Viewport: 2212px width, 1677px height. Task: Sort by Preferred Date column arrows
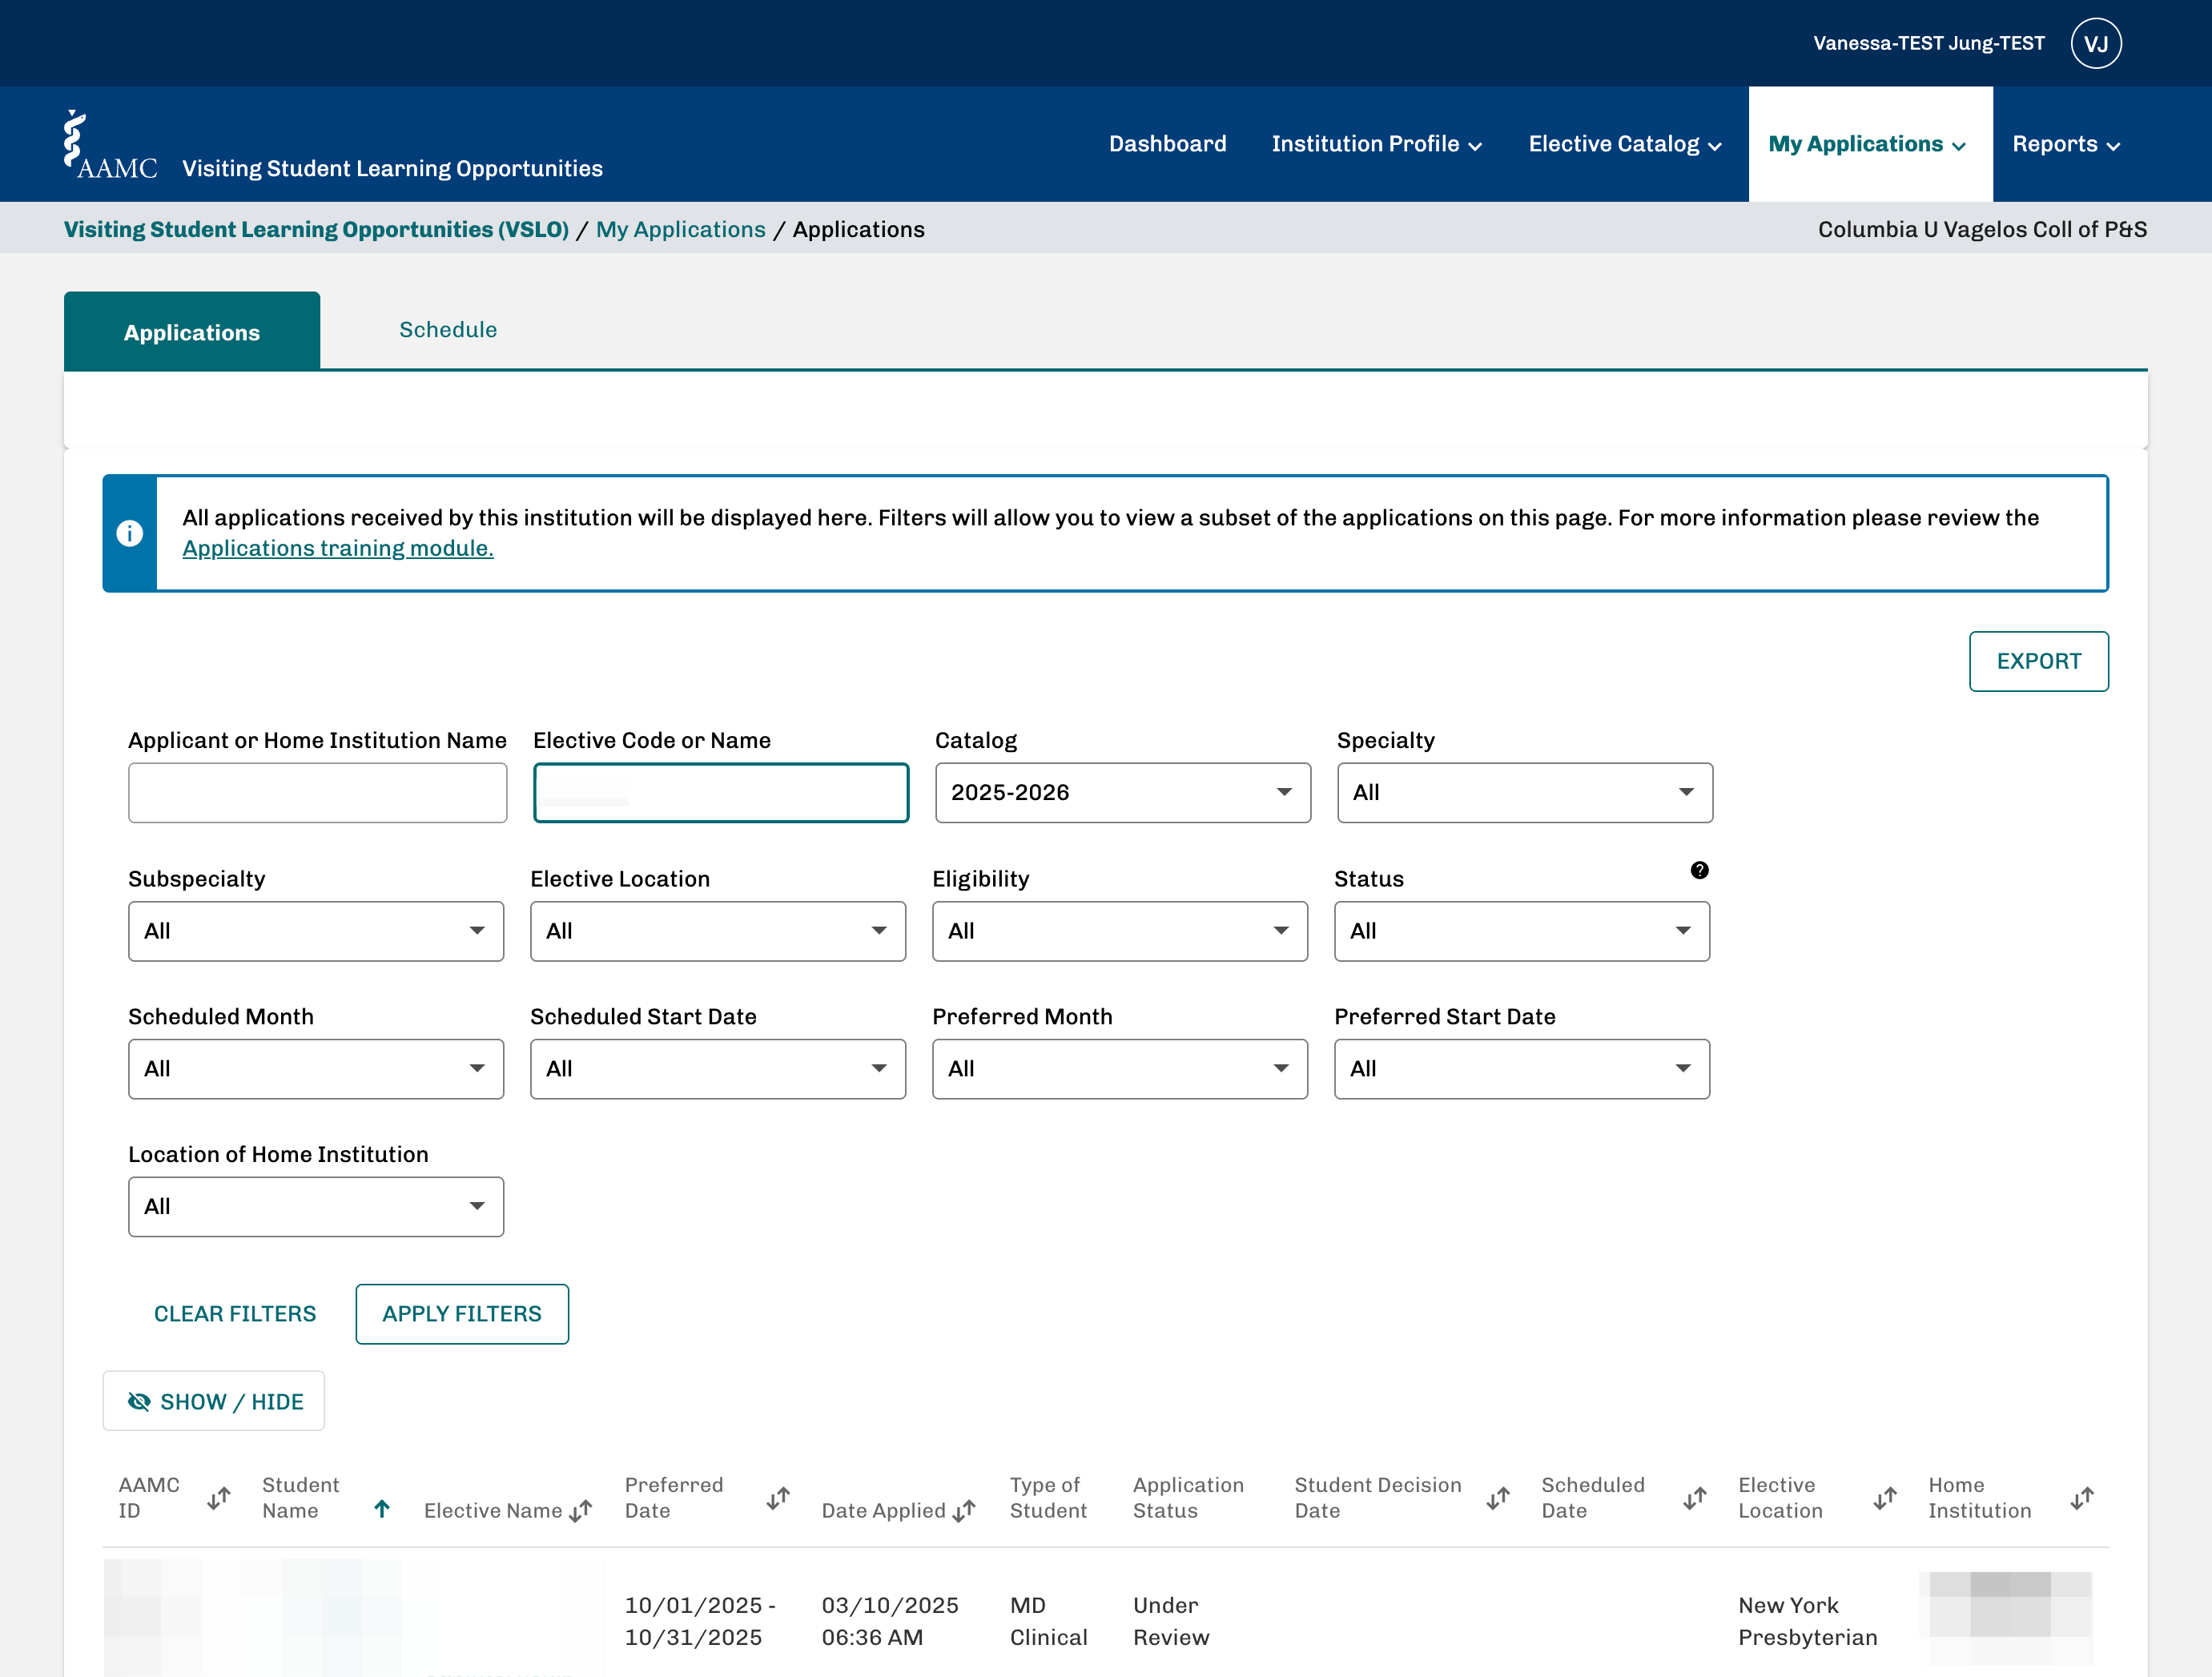(x=778, y=1498)
